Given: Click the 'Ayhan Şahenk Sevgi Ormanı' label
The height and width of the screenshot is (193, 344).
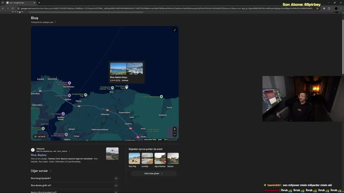Looking at the screenshot, I should [x=153, y=130].
